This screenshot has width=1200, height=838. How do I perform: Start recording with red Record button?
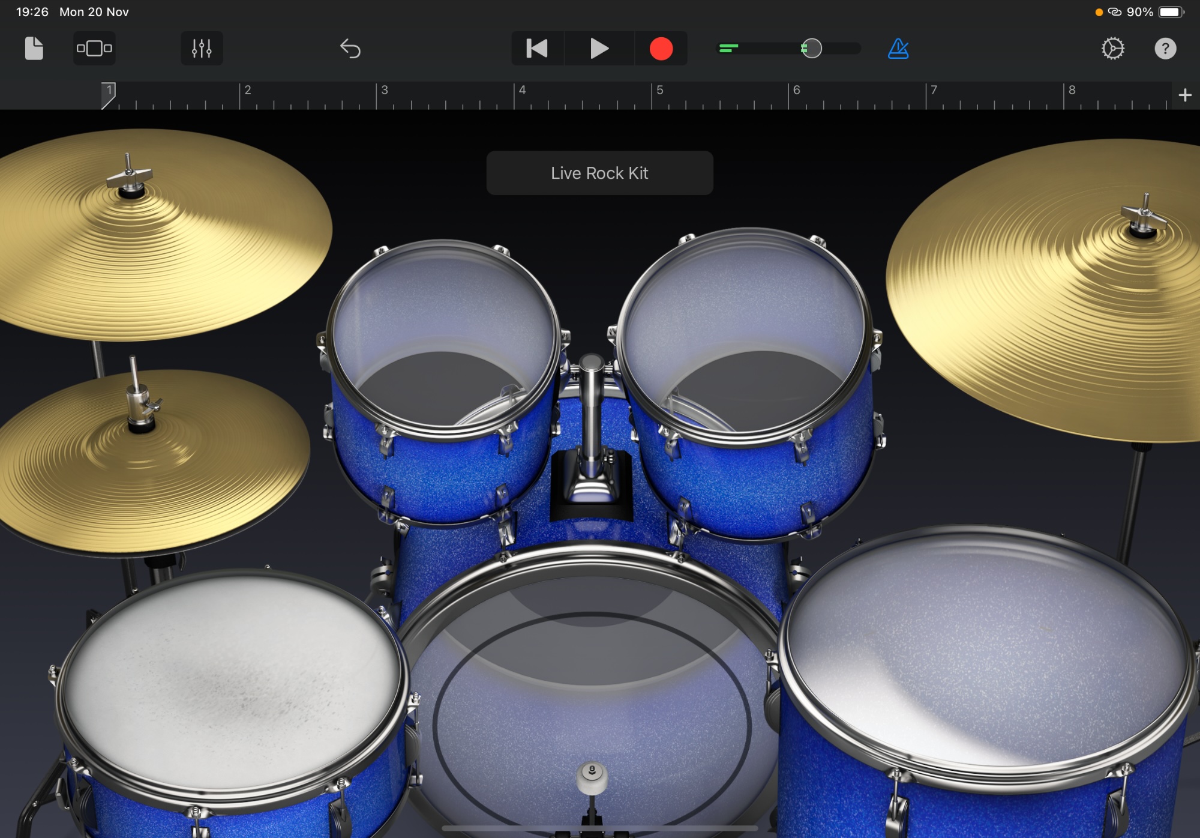coord(661,49)
